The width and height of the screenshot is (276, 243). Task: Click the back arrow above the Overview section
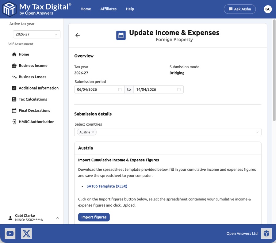tap(77, 35)
